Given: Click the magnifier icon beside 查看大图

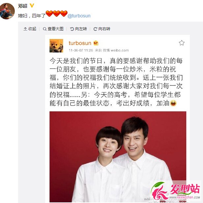Looking at the screenshot, I should point(44,29).
